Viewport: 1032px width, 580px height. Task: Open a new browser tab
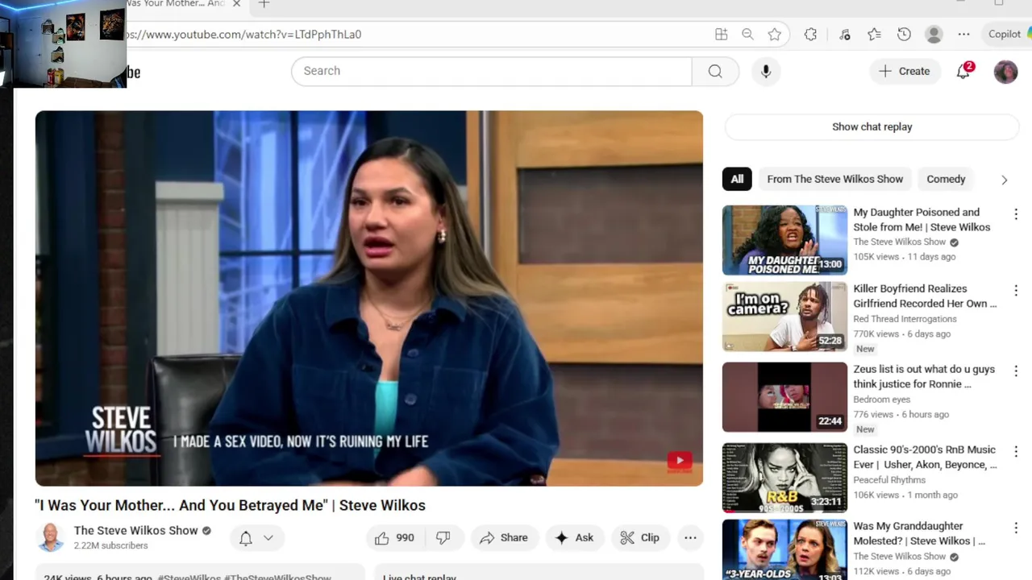264,4
